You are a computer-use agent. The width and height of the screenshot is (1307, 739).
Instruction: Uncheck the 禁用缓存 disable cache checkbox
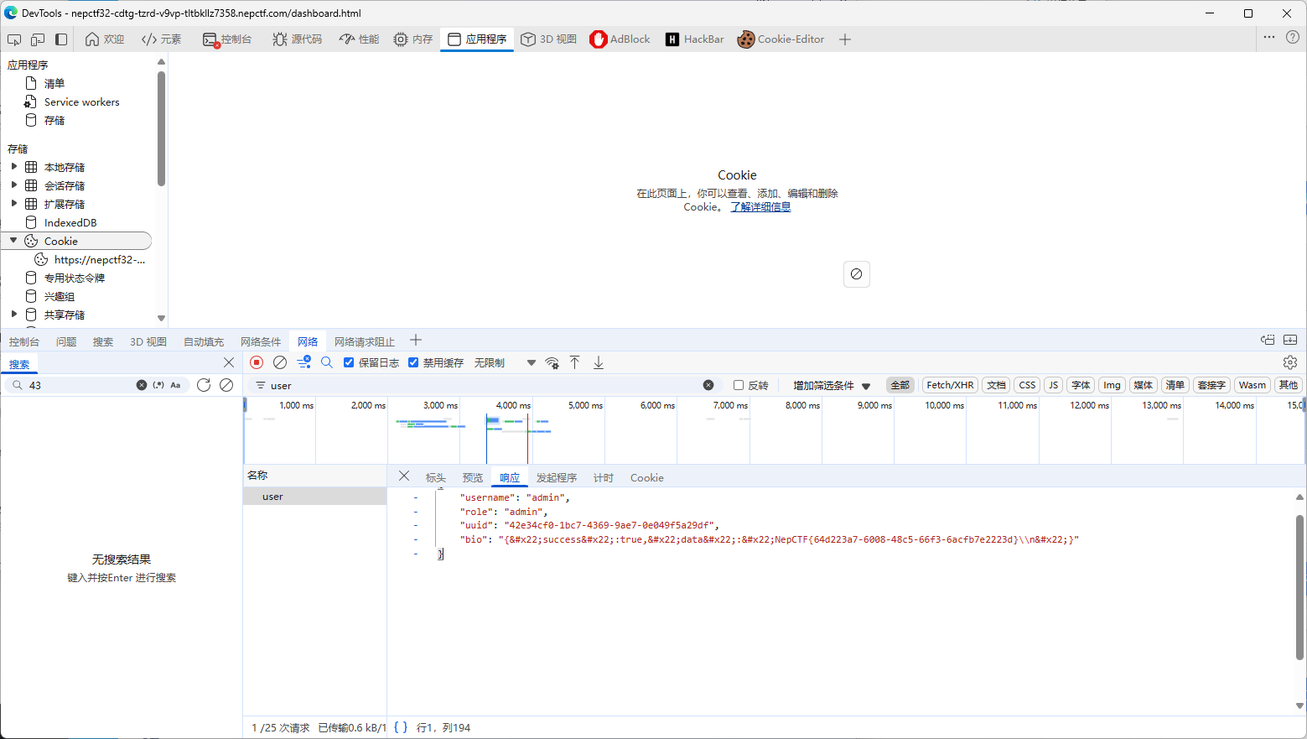[x=413, y=362]
